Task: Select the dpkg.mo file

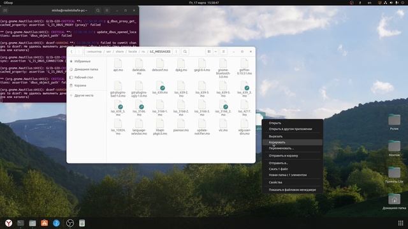Action: point(181,65)
